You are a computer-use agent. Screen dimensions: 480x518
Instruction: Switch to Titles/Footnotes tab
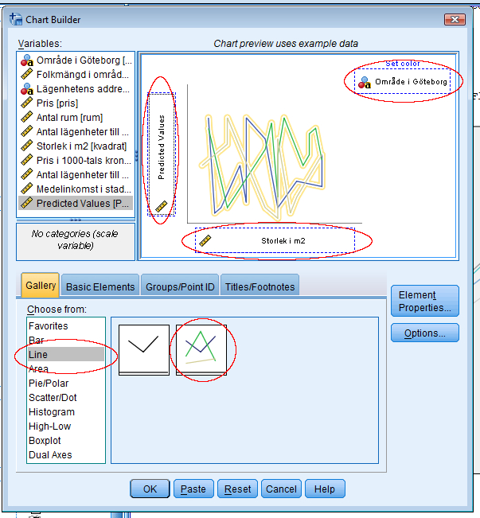point(260,286)
